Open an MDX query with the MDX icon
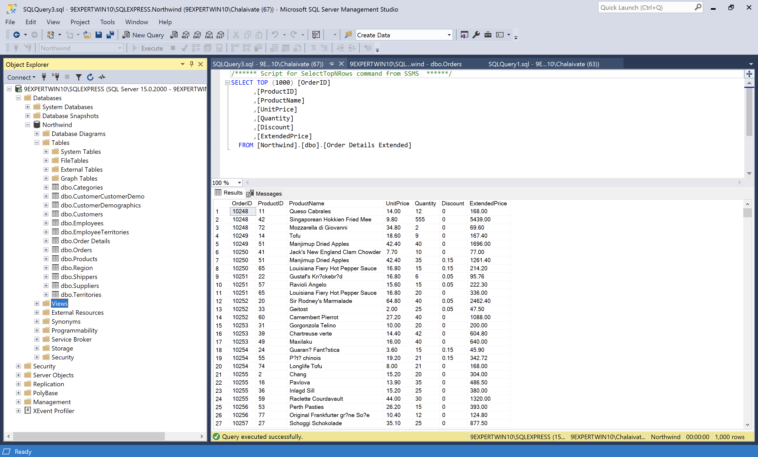Viewport: 758px width, 457px height. 185,35
